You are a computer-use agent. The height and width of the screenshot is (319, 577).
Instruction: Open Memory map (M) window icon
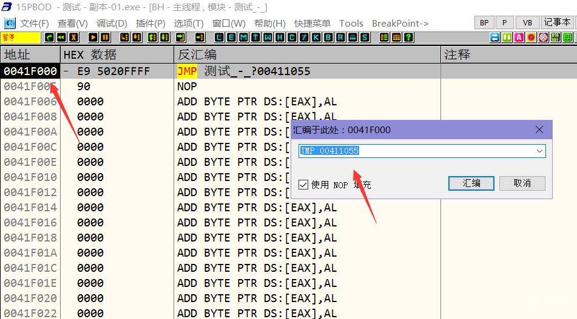[x=244, y=38]
